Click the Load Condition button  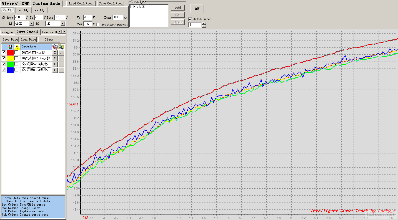click(81, 4)
